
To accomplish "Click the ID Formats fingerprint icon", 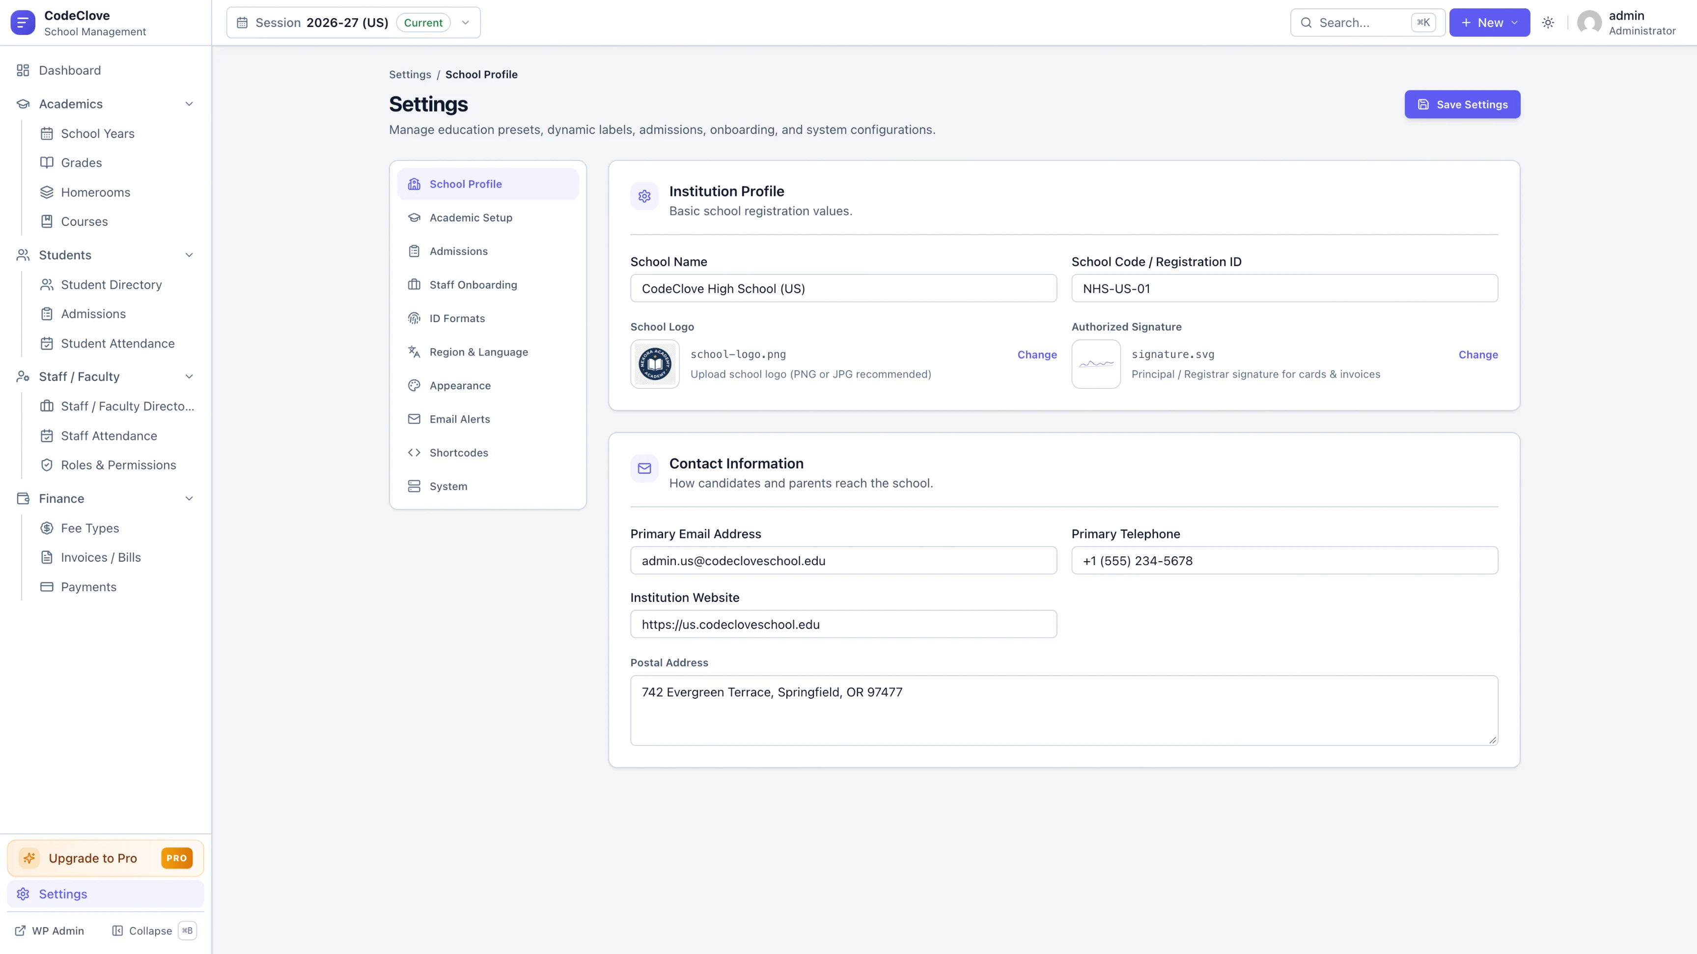I will pyautogui.click(x=414, y=318).
